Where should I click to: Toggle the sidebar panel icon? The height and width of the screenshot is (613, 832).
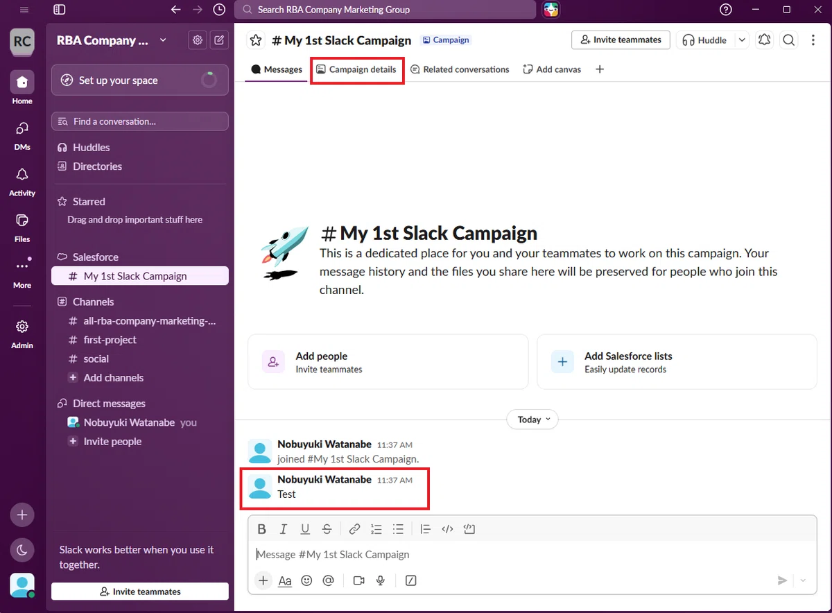[60, 10]
